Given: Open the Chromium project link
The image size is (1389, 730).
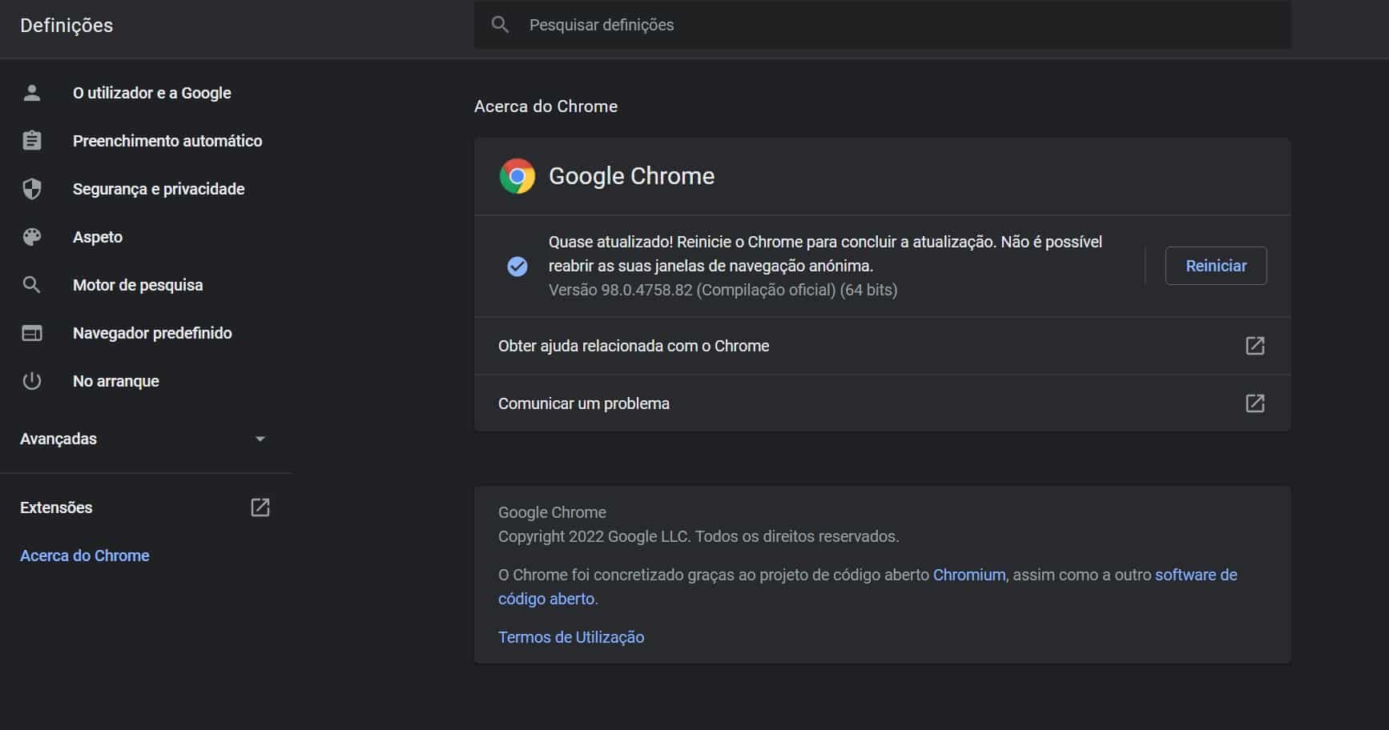Looking at the screenshot, I should click(968, 575).
